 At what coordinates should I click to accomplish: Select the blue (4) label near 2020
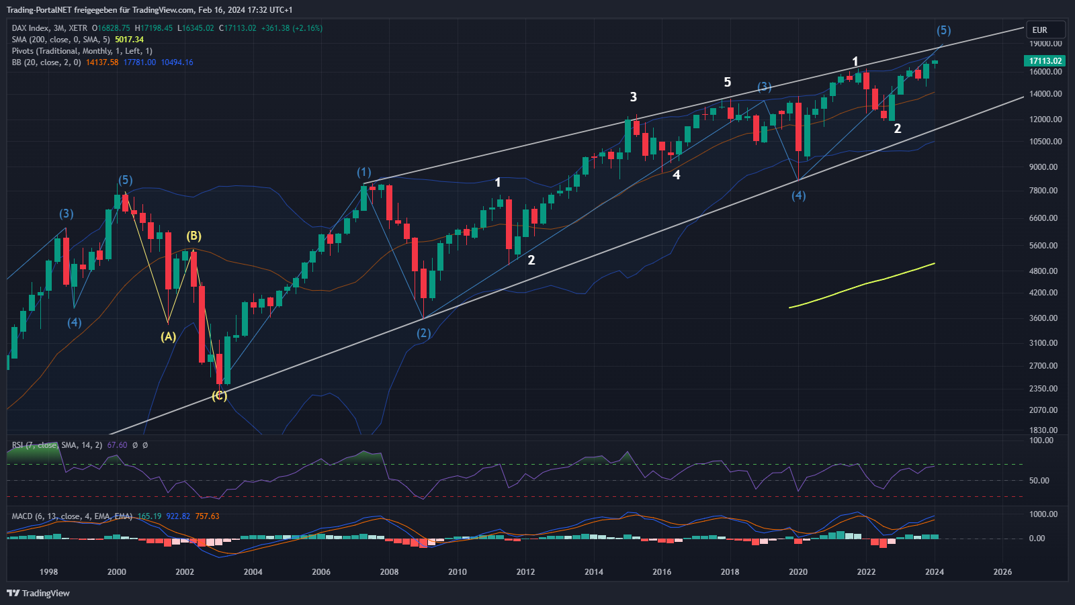[x=798, y=195]
